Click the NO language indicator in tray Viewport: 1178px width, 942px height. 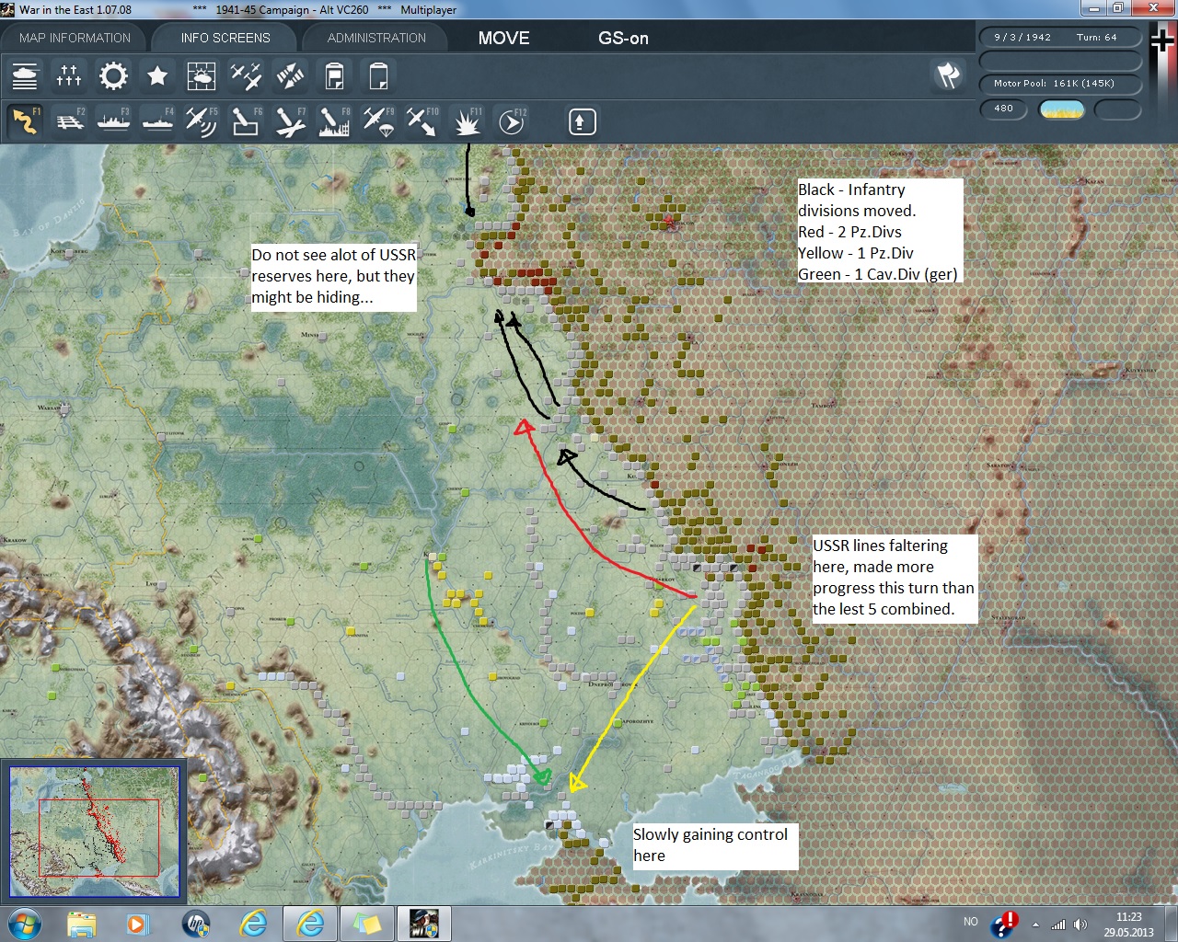coord(970,922)
